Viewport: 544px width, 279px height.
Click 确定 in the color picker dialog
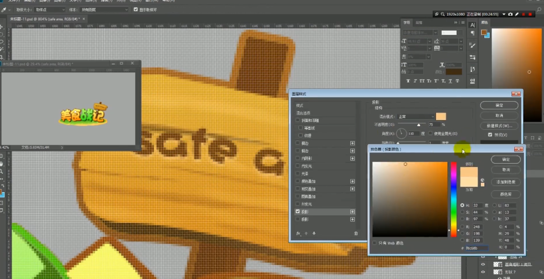506,159
